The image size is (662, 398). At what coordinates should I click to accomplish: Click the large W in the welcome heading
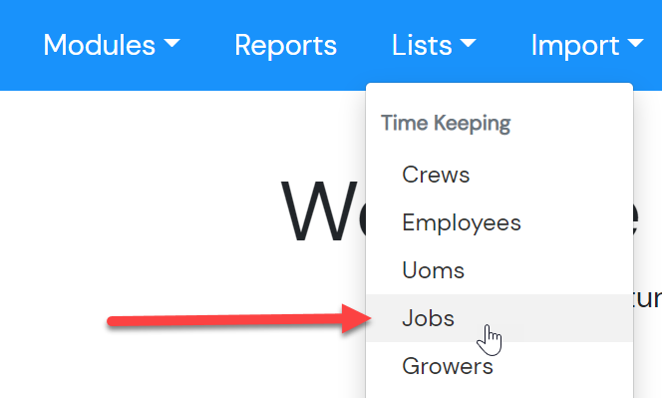point(319,210)
